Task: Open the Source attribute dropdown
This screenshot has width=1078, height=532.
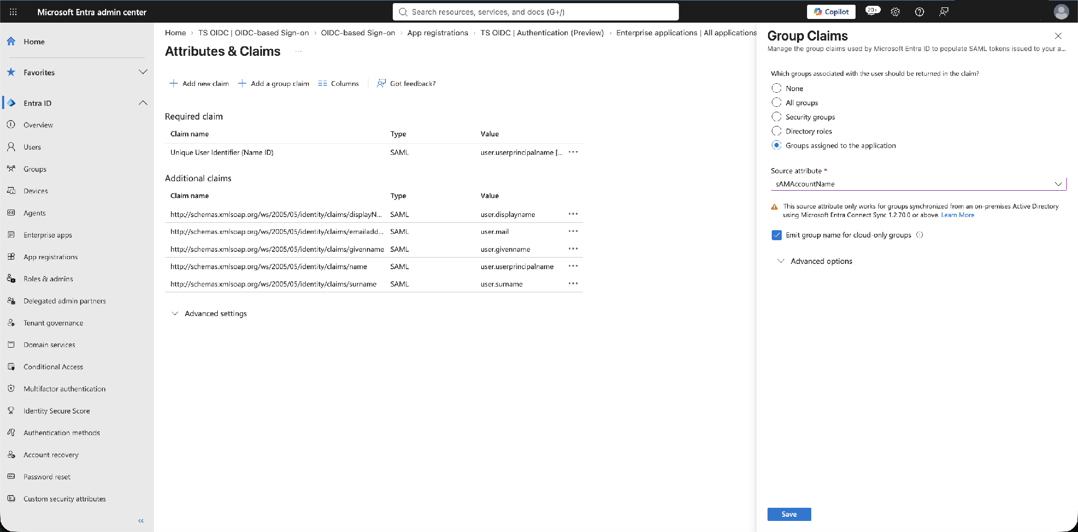Action: 918,184
